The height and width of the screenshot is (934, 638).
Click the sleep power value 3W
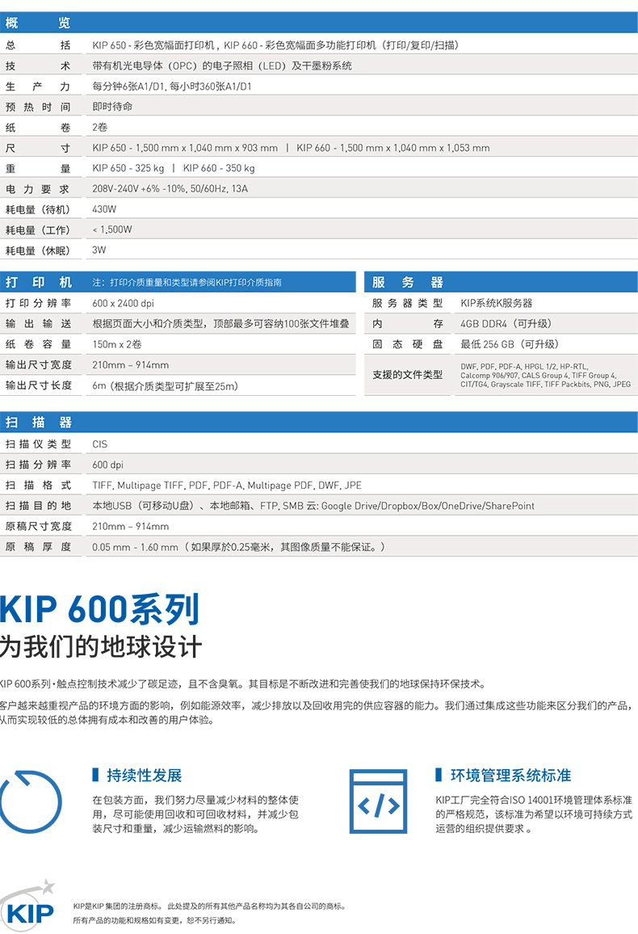[99, 250]
